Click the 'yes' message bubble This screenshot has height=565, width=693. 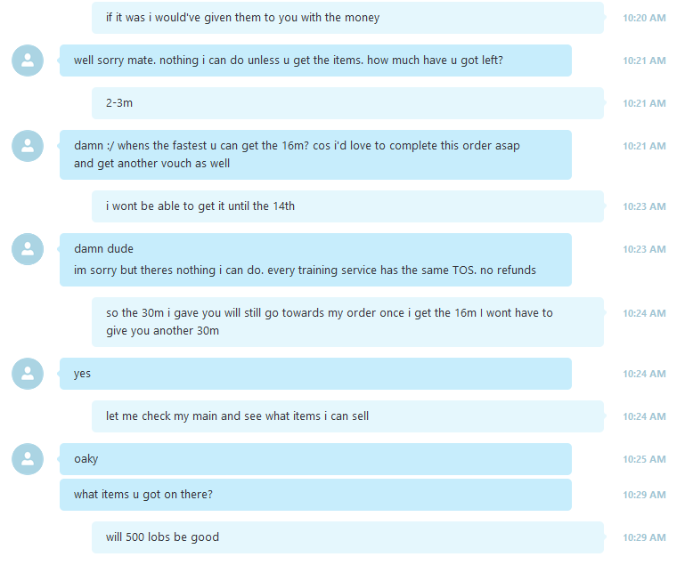pos(315,374)
